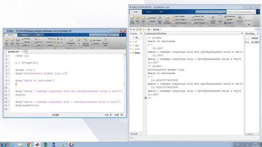
Task: Toggle breakpoint dash at line 6
Action: 9,73
